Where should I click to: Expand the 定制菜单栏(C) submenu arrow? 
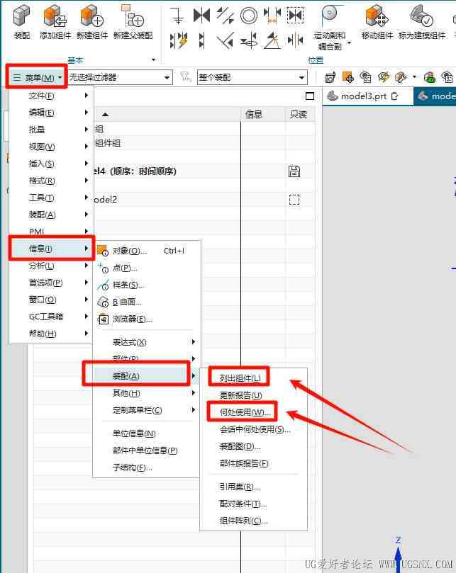tap(194, 409)
